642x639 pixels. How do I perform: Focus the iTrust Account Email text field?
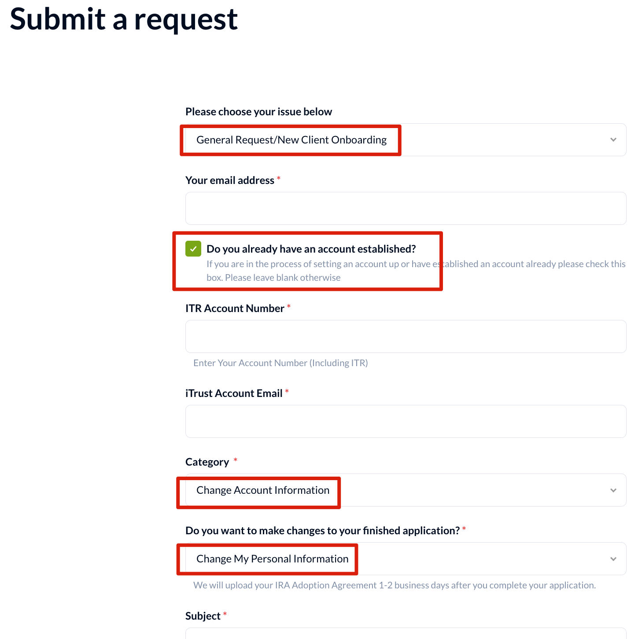[x=405, y=422]
